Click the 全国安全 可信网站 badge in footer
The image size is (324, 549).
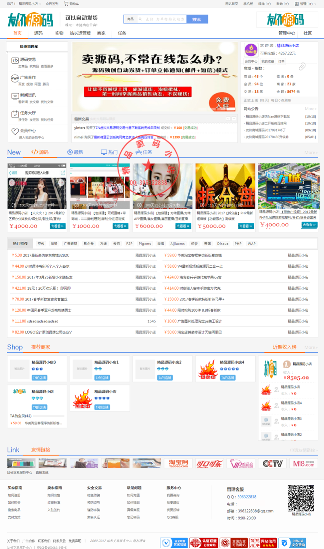233,543
